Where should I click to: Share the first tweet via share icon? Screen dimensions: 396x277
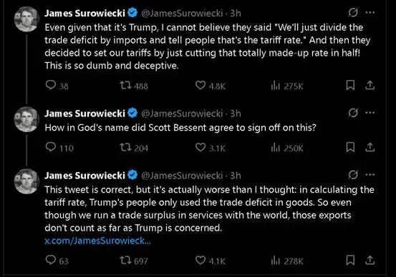370,86
